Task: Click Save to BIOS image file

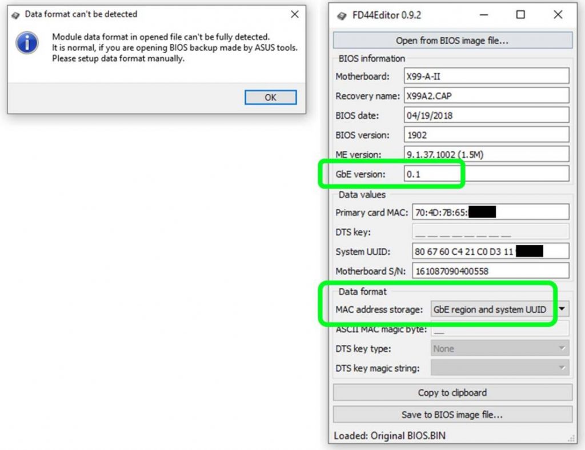Action: pos(452,415)
